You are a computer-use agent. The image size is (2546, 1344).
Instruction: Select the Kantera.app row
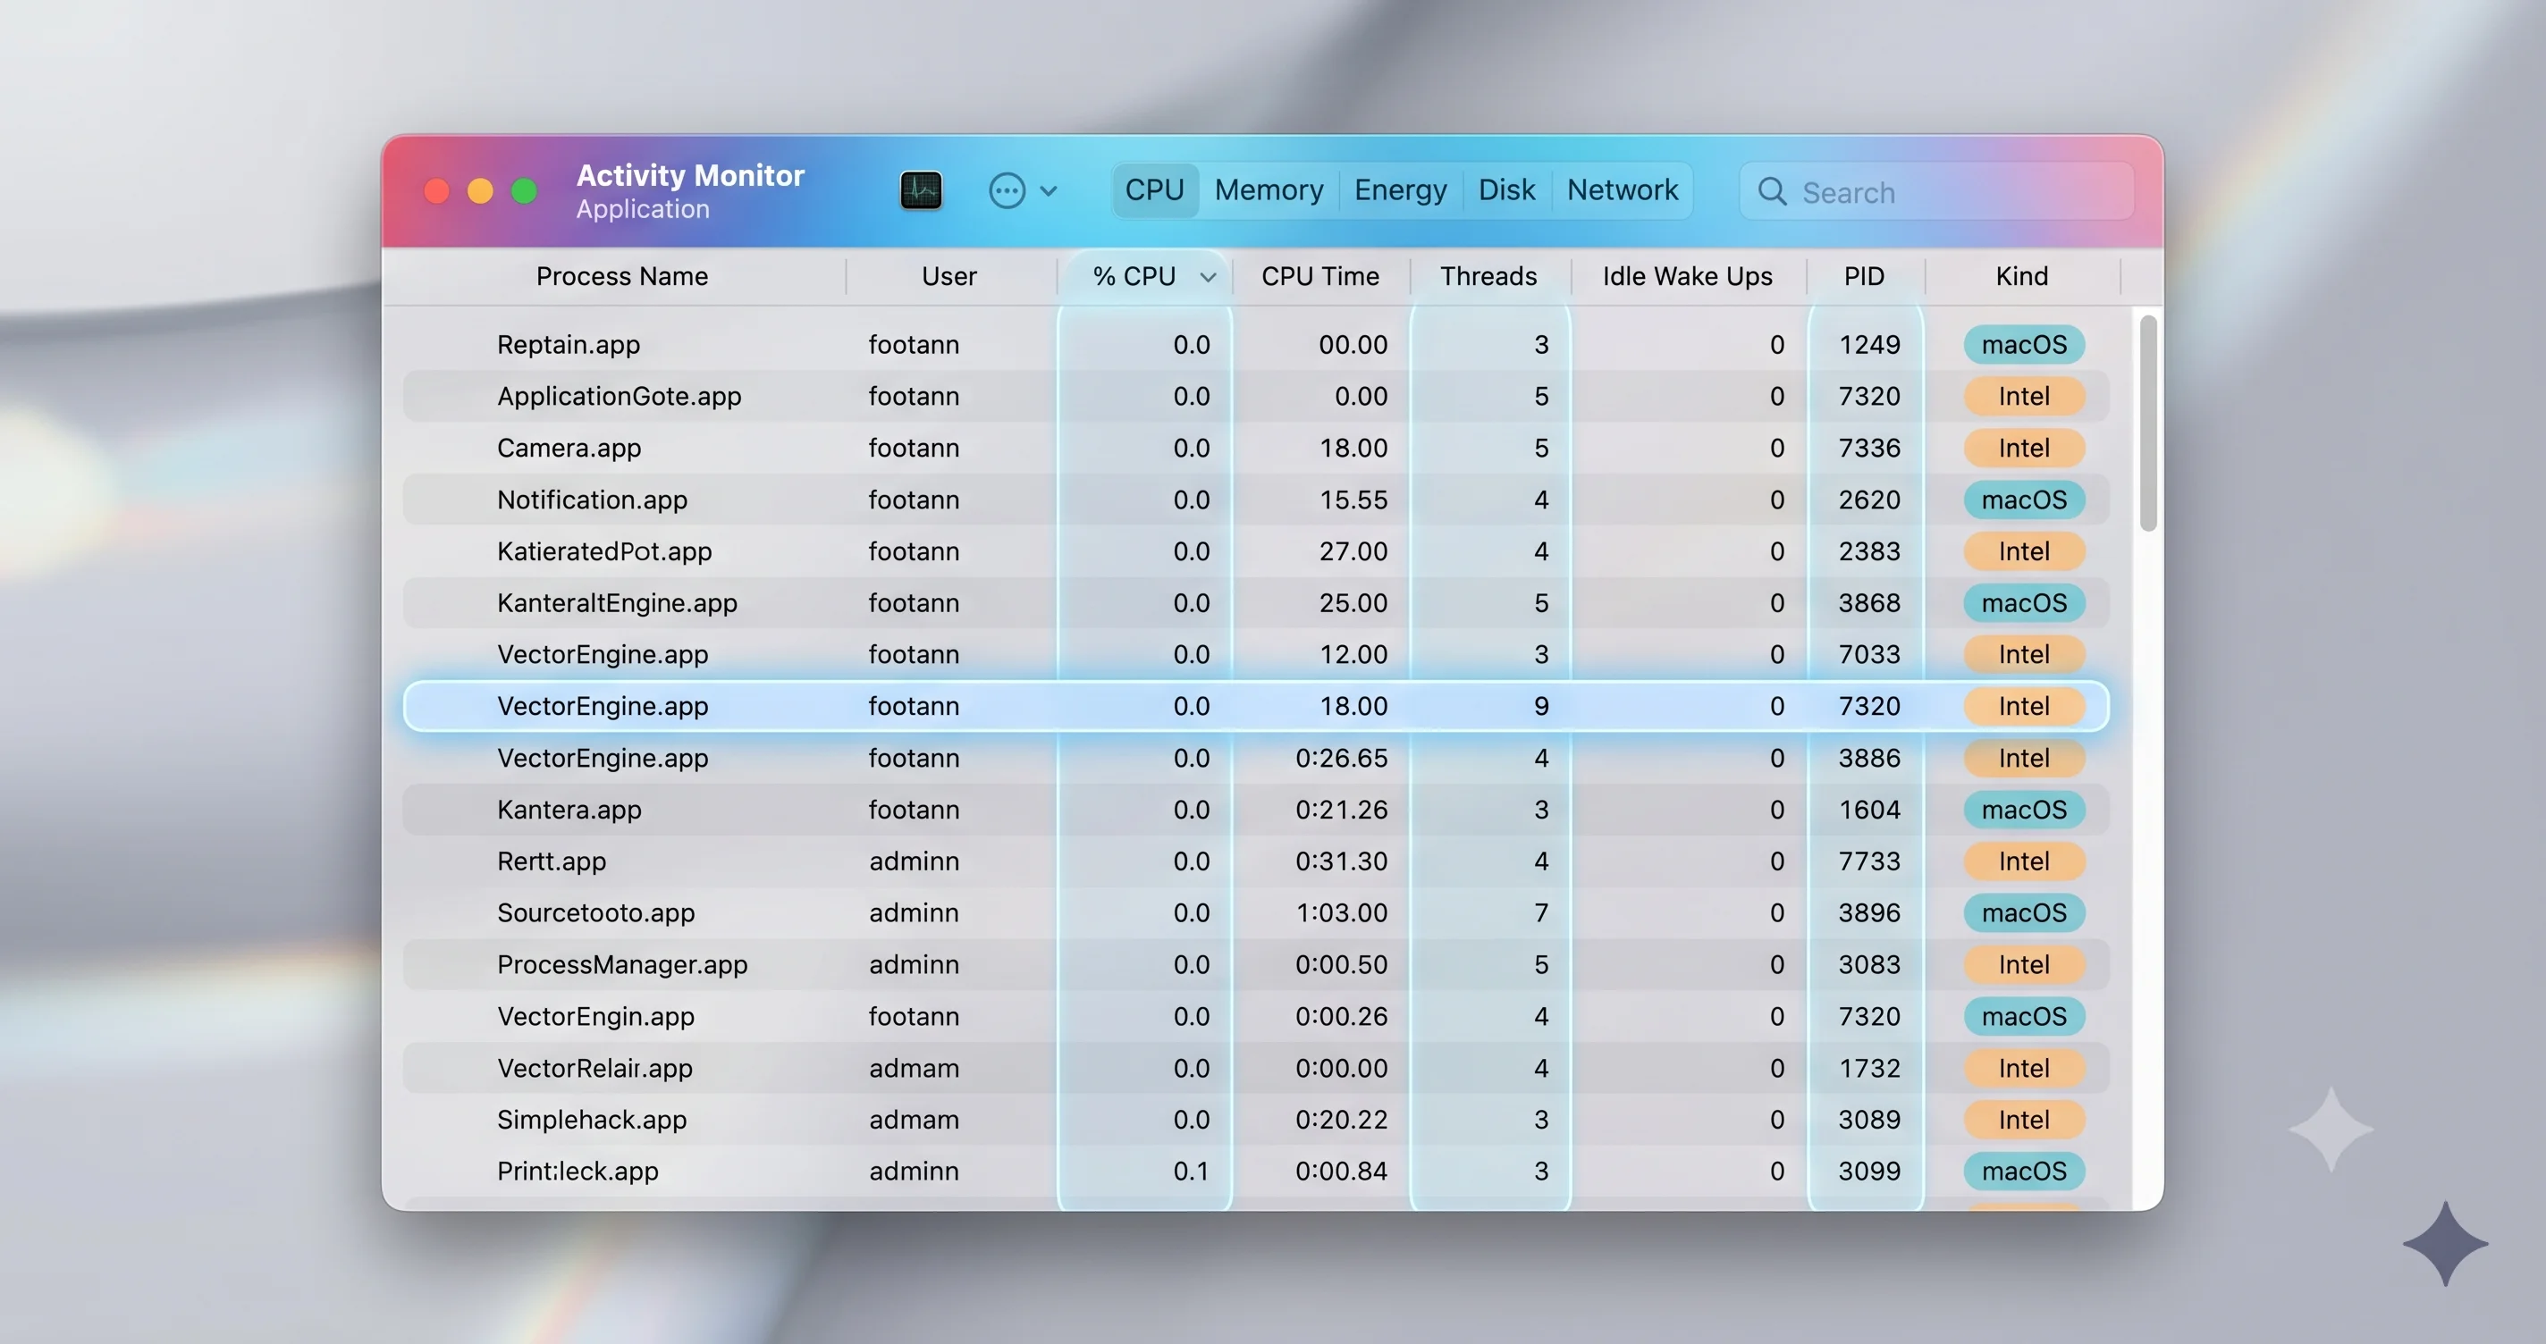[1255, 810]
